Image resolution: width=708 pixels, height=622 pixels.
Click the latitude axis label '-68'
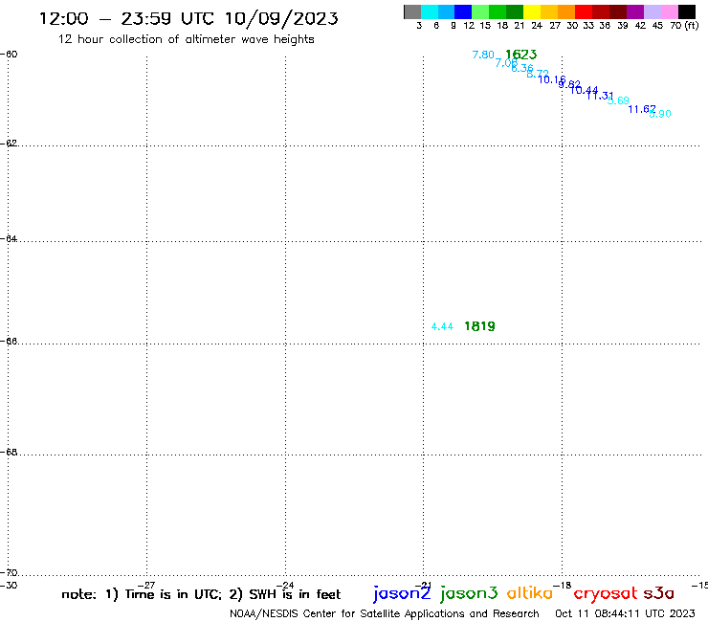click(x=9, y=452)
